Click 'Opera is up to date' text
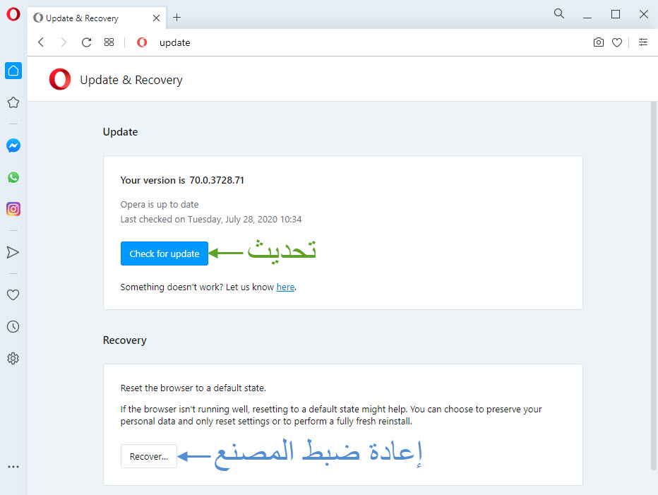 pos(160,205)
